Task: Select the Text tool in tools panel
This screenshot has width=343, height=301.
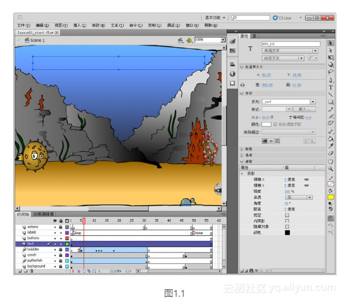Action: (330, 87)
